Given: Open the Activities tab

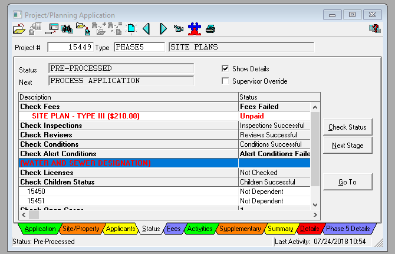Looking at the screenshot, I should (200, 229).
